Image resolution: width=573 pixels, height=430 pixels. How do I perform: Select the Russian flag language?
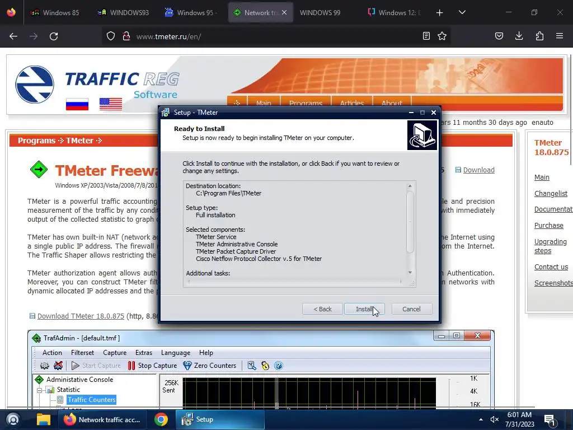click(x=77, y=104)
